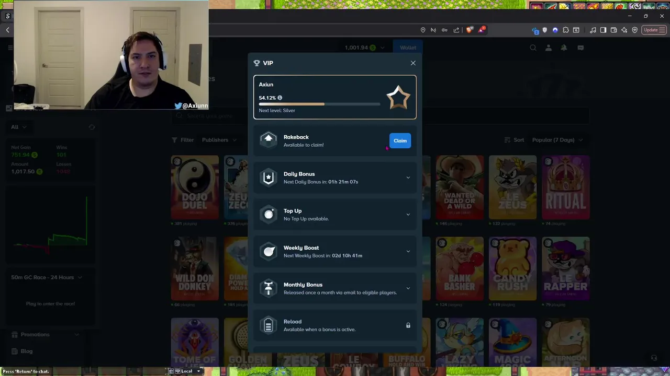The width and height of the screenshot is (670, 376).
Task: Click the Daily Bonus star badge icon
Action: coord(269,178)
